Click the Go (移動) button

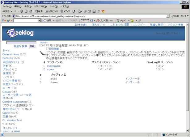[x=175, y=16]
